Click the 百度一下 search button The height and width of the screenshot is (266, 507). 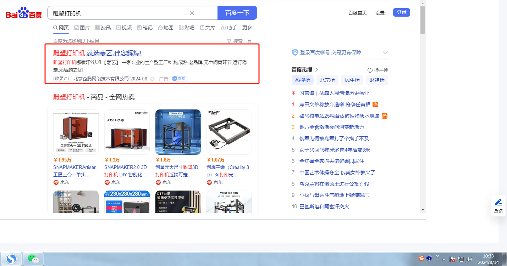point(237,13)
